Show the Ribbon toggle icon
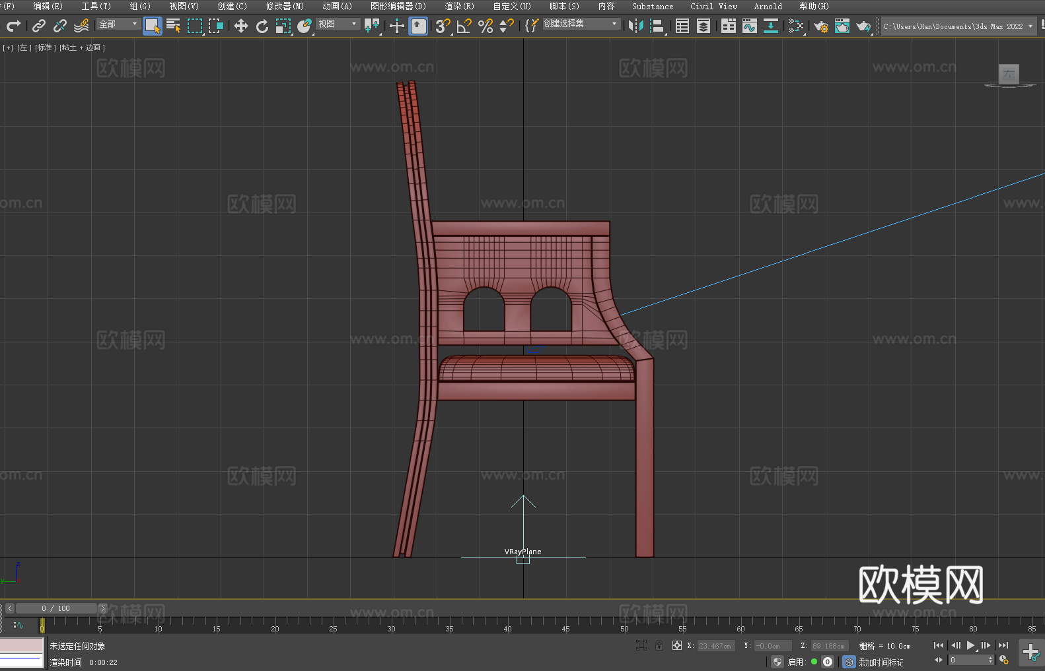 tap(729, 26)
